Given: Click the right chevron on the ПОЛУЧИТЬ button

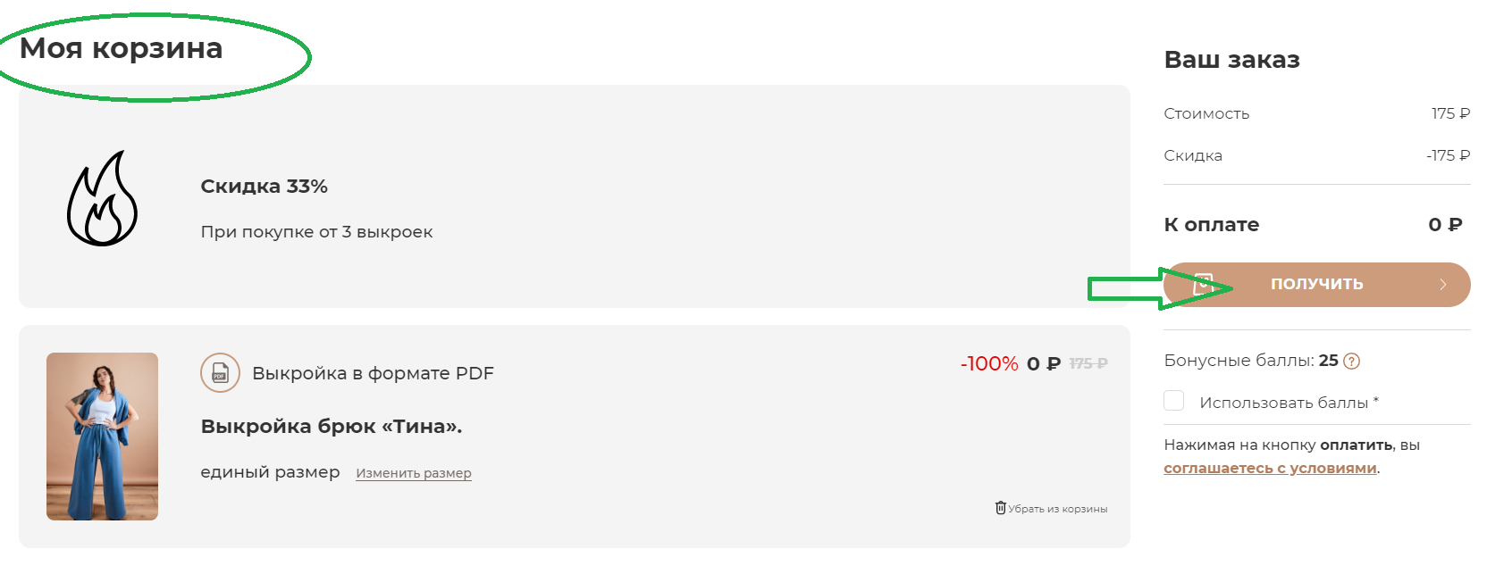Looking at the screenshot, I should [1442, 285].
